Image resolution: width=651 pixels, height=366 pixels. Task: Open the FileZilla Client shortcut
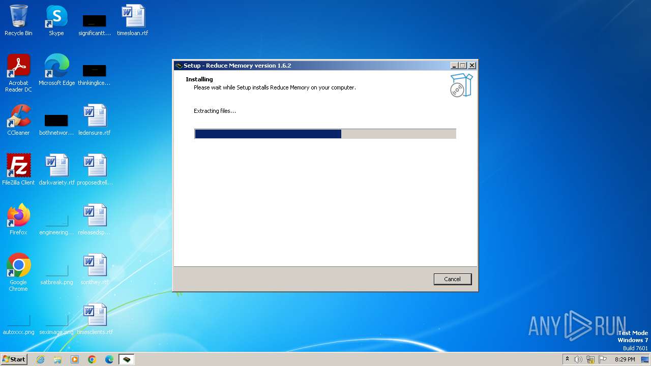point(18,170)
